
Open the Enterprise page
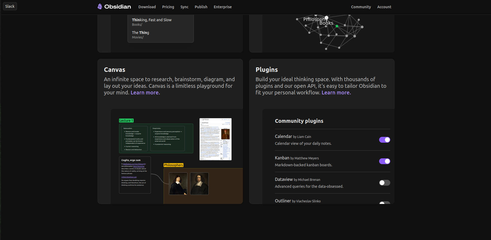[222, 7]
